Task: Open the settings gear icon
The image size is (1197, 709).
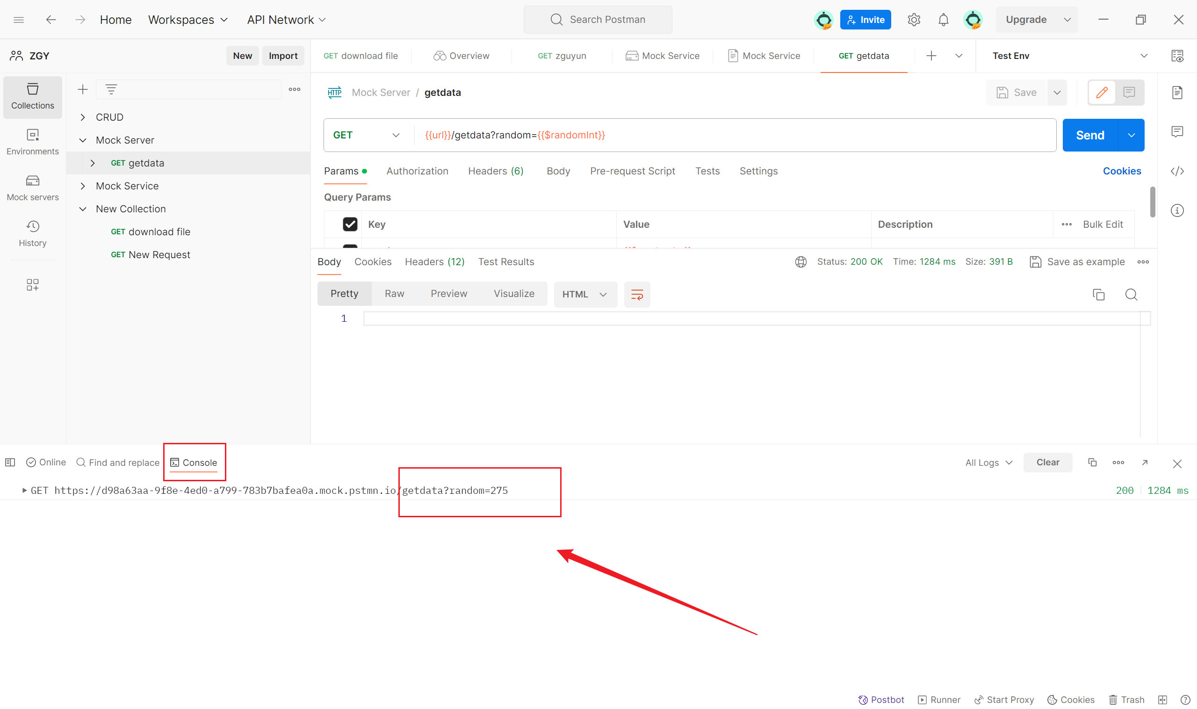Action: pyautogui.click(x=914, y=20)
